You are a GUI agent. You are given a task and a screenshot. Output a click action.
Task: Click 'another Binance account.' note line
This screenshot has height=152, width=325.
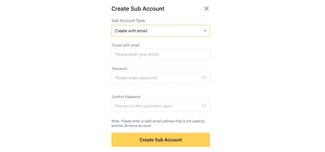pos(131,126)
